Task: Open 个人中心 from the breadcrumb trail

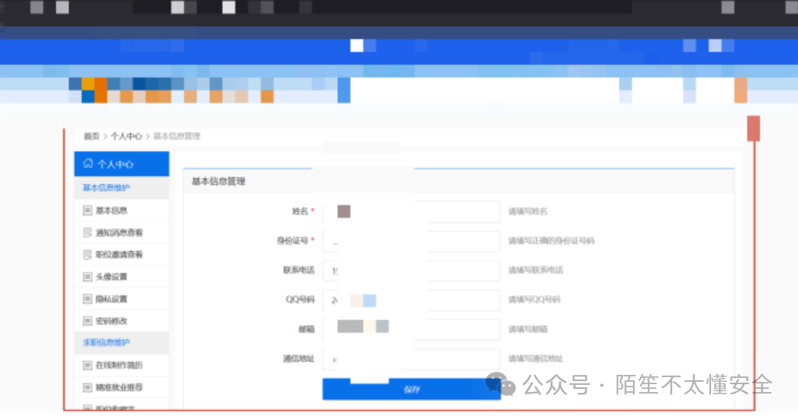Action: tap(126, 136)
